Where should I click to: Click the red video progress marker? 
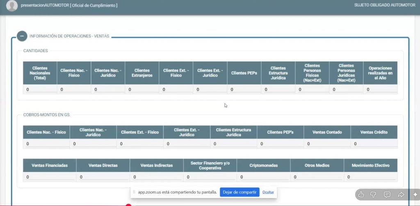pos(128,205)
